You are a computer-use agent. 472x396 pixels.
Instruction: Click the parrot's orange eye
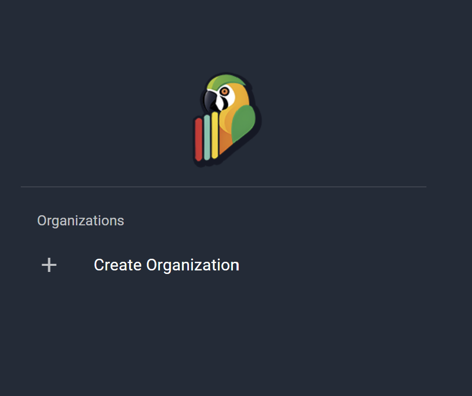tap(224, 91)
